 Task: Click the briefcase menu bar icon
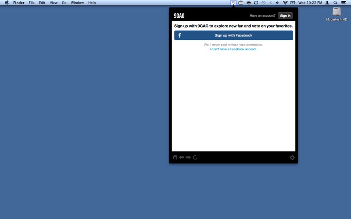240,3
